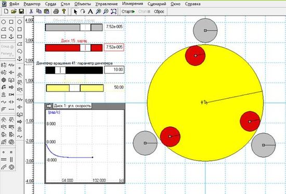
Task: Click the Сброс reset button
Action: tap(159, 11)
